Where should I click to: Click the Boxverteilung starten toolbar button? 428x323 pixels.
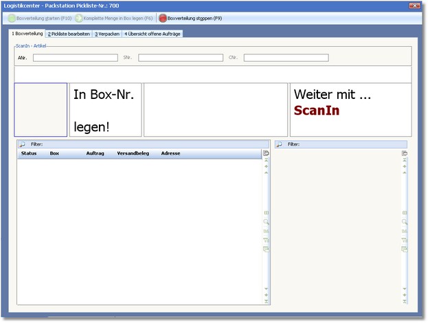pyautogui.click(x=39, y=19)
